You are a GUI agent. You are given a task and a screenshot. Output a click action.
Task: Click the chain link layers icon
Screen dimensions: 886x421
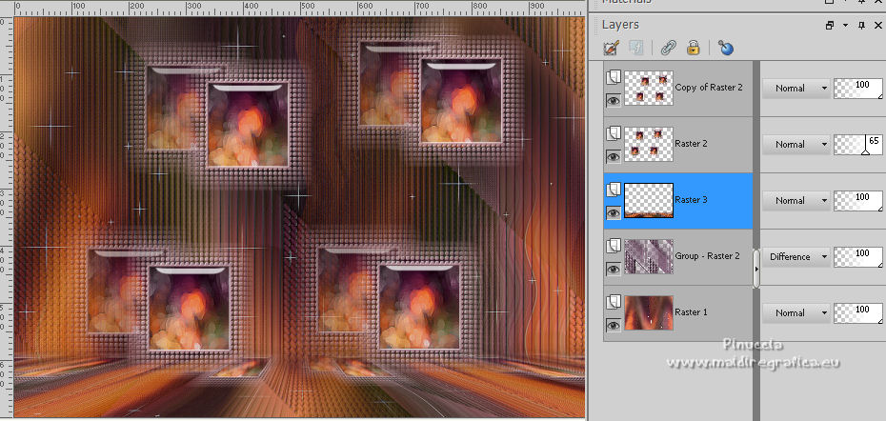tap(669, 48)
